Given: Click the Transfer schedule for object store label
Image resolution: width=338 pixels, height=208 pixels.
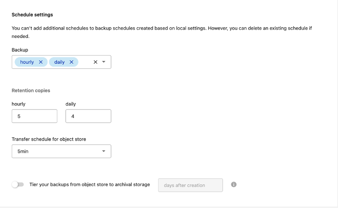Looking at the screenshot, I should click(x=49, y=139).
